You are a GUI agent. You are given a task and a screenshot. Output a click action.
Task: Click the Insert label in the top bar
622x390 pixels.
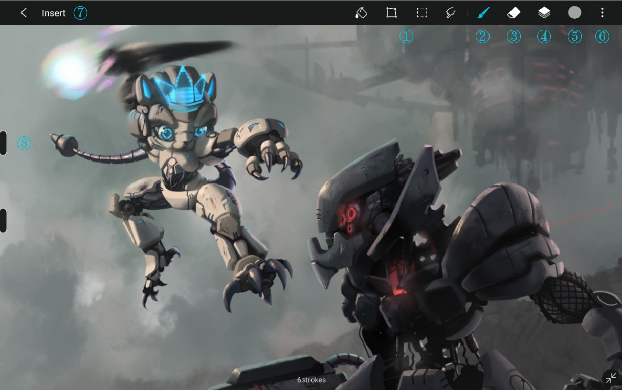click(x=54, y=13)
